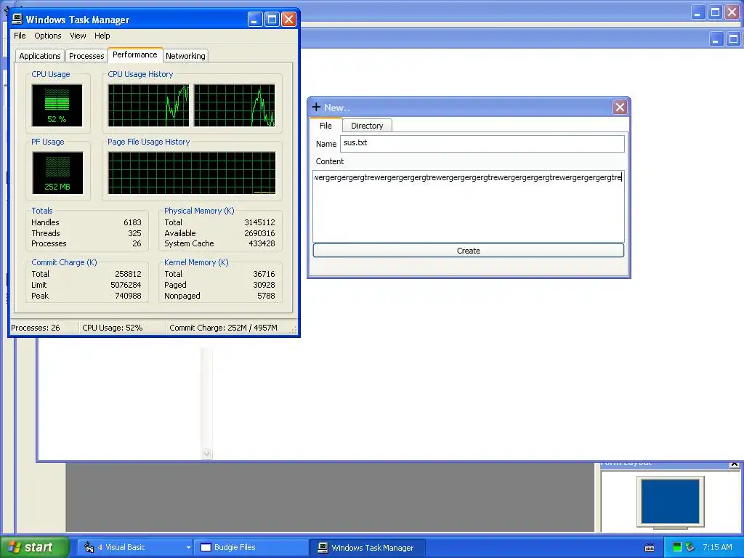Open the Options menu in Task Manager
Screen dimensions: 744x558
click(47, 36)
